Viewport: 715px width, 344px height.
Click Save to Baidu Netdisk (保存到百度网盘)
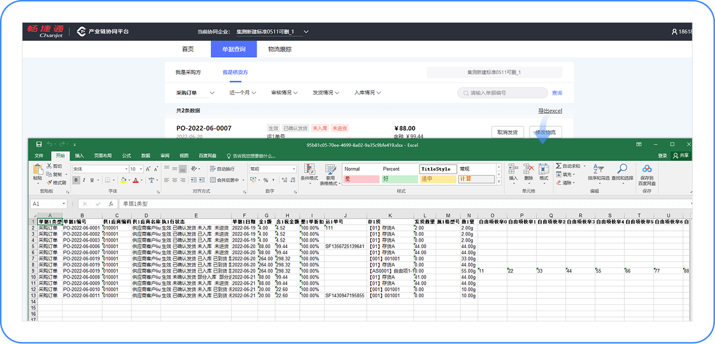(647, 174)
